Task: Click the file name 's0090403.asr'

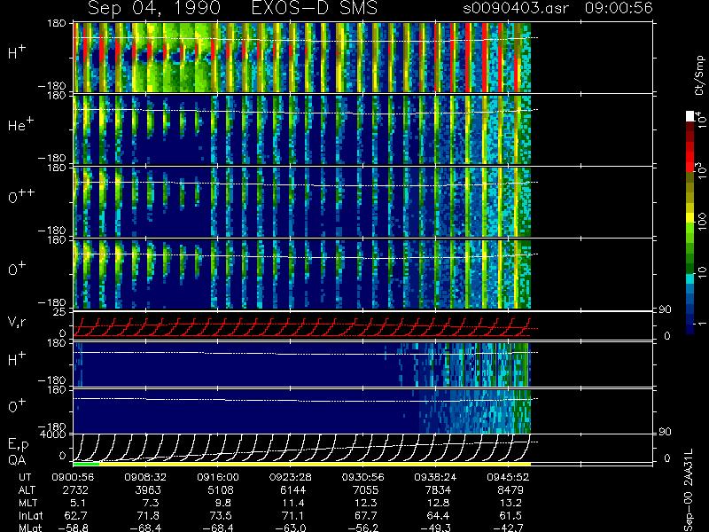Action: [x=516, y=8]
